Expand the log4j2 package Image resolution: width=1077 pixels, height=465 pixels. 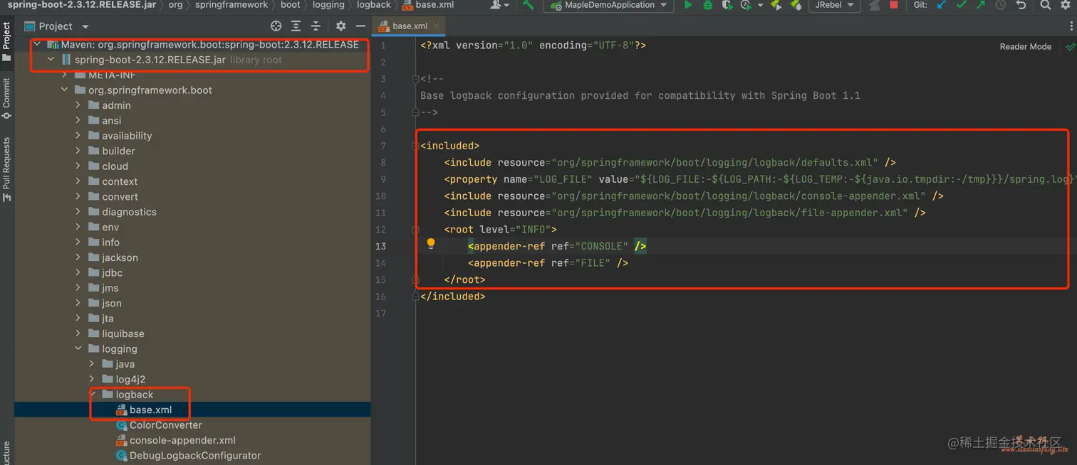pos(92,379)
